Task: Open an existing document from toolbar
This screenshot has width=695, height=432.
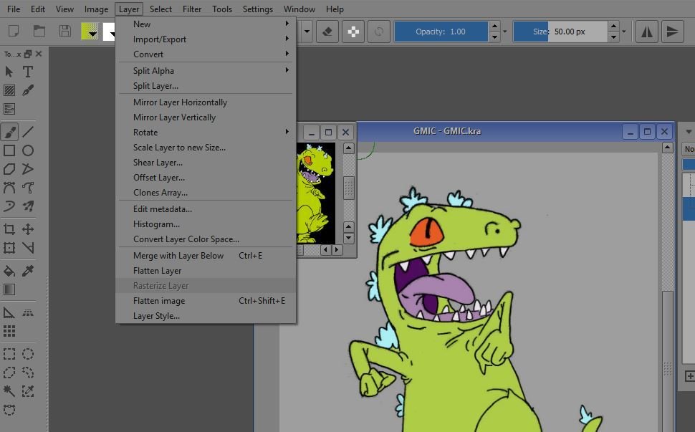Action: coord(39,31)
